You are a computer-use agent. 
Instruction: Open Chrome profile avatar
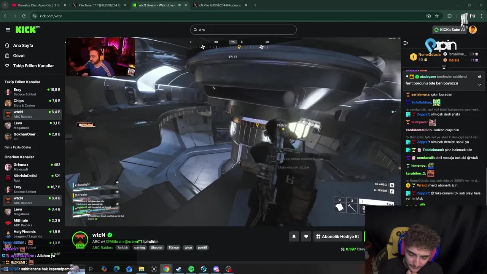click(472, 16)
